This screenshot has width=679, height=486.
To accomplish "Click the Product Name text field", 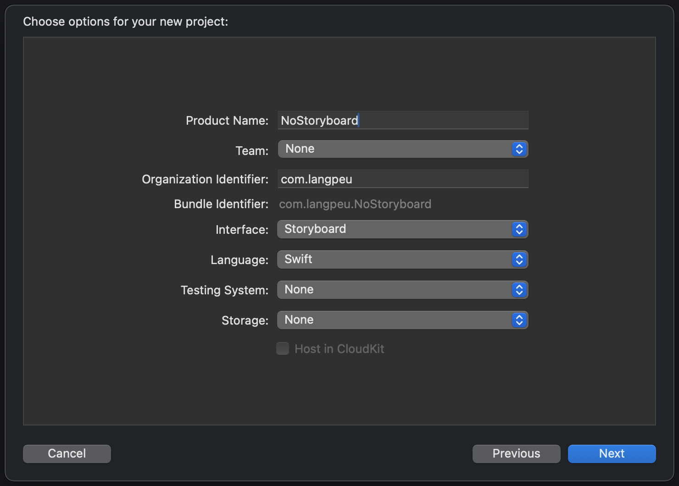I will pyautogui.click(x=403, y=120).
